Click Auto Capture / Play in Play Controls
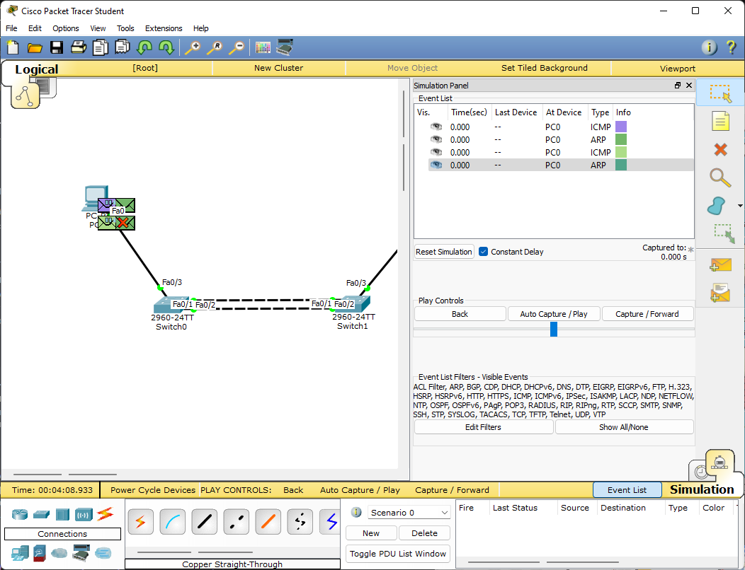This screenshot has width=745, height=570. tap(554, 314)
